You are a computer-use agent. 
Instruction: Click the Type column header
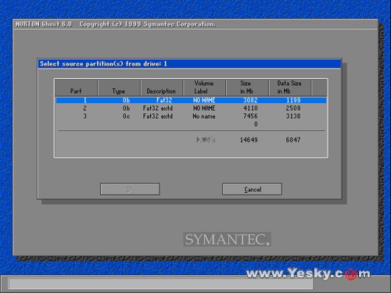coord(119,88)
